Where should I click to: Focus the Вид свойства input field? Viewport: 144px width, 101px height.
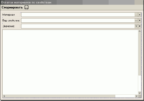pos(78,20)
